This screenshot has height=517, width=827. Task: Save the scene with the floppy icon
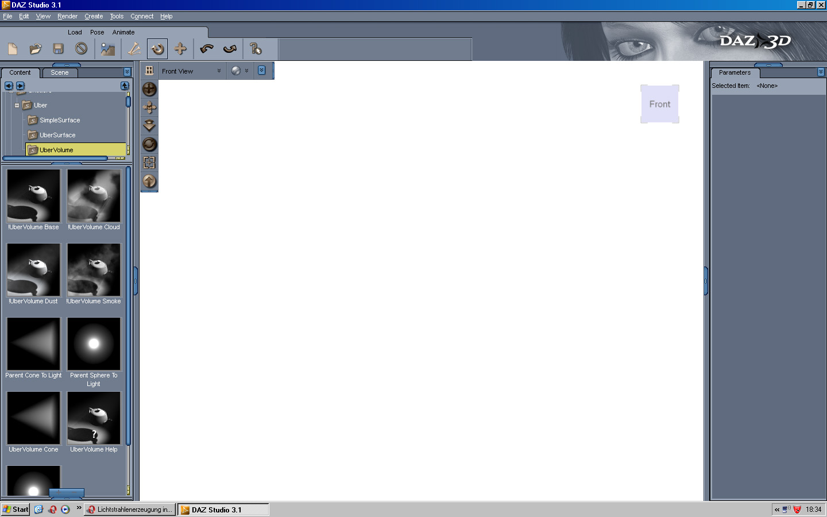58,49
